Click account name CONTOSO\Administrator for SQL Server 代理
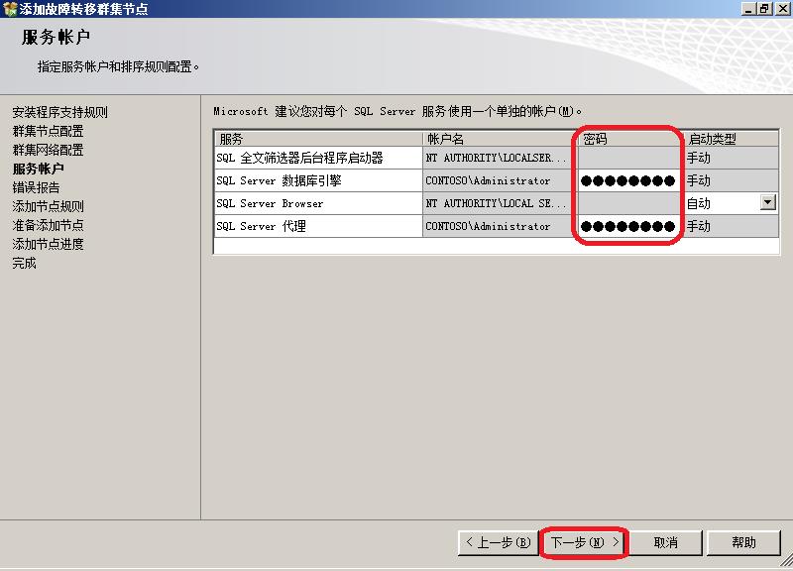The height and width of the screenshot is (571, 793). pos(500,226)
